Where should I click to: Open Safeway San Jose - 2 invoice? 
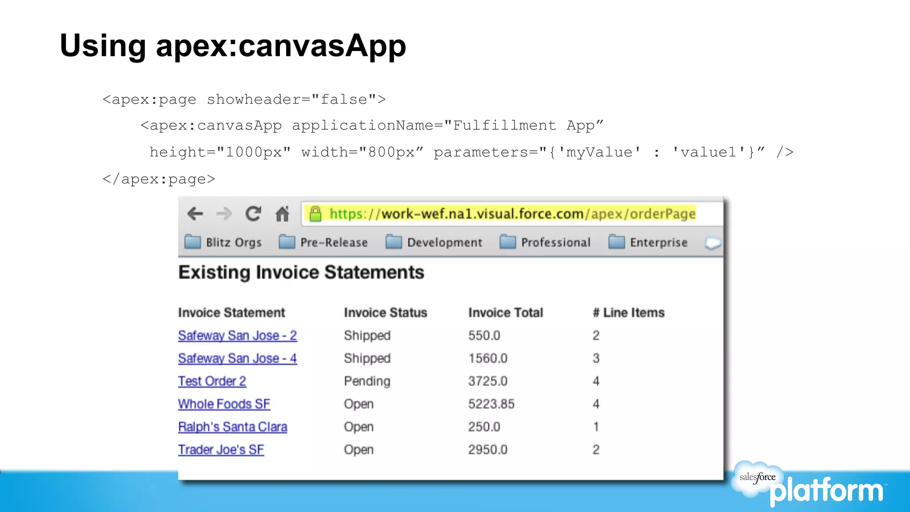pyautogui.click(x=237, y=336)
